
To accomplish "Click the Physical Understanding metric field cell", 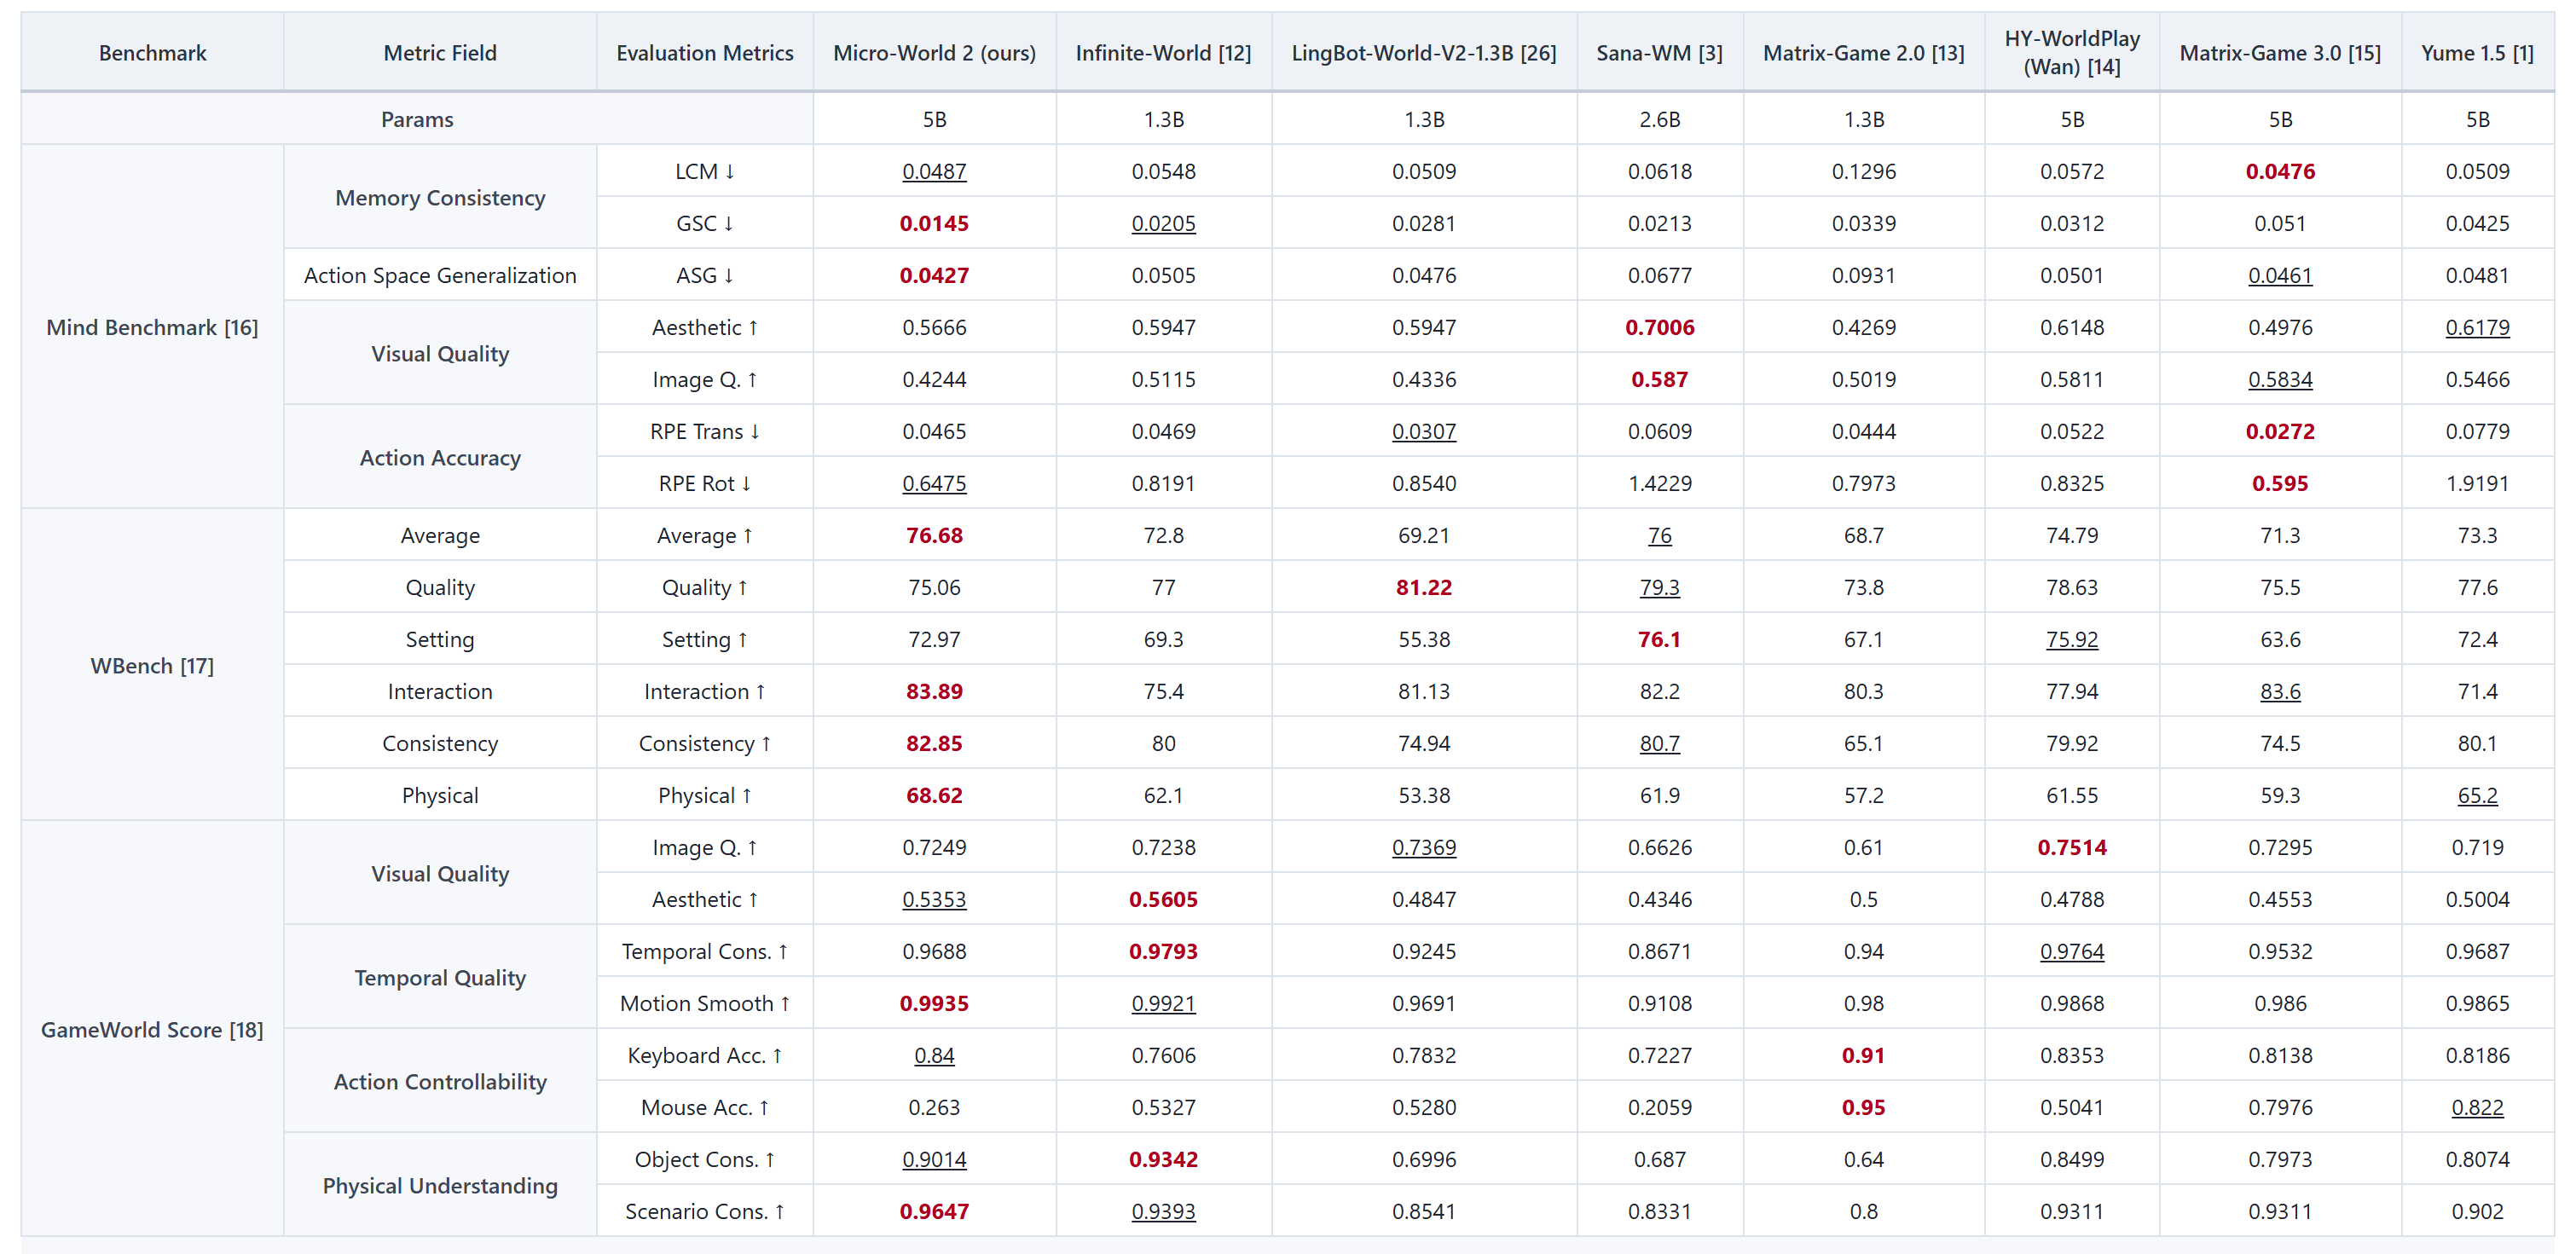I will click(x=440, y=1185).
